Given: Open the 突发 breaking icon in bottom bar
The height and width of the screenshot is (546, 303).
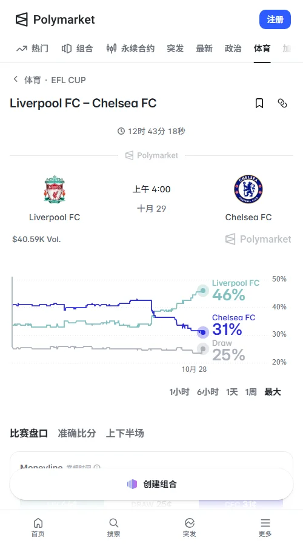Looking at the screenshot, I should (x=189, y=523).
